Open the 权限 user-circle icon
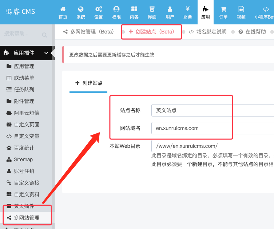This screenshot has width=274, height=229. (116, 9)
